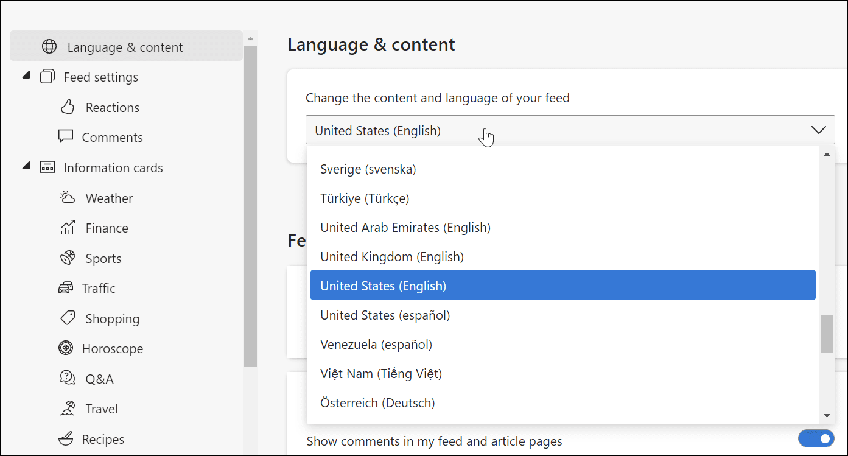The image size is (848, 456).
Task: Collapse the Feed settings section
Action: 26,75
